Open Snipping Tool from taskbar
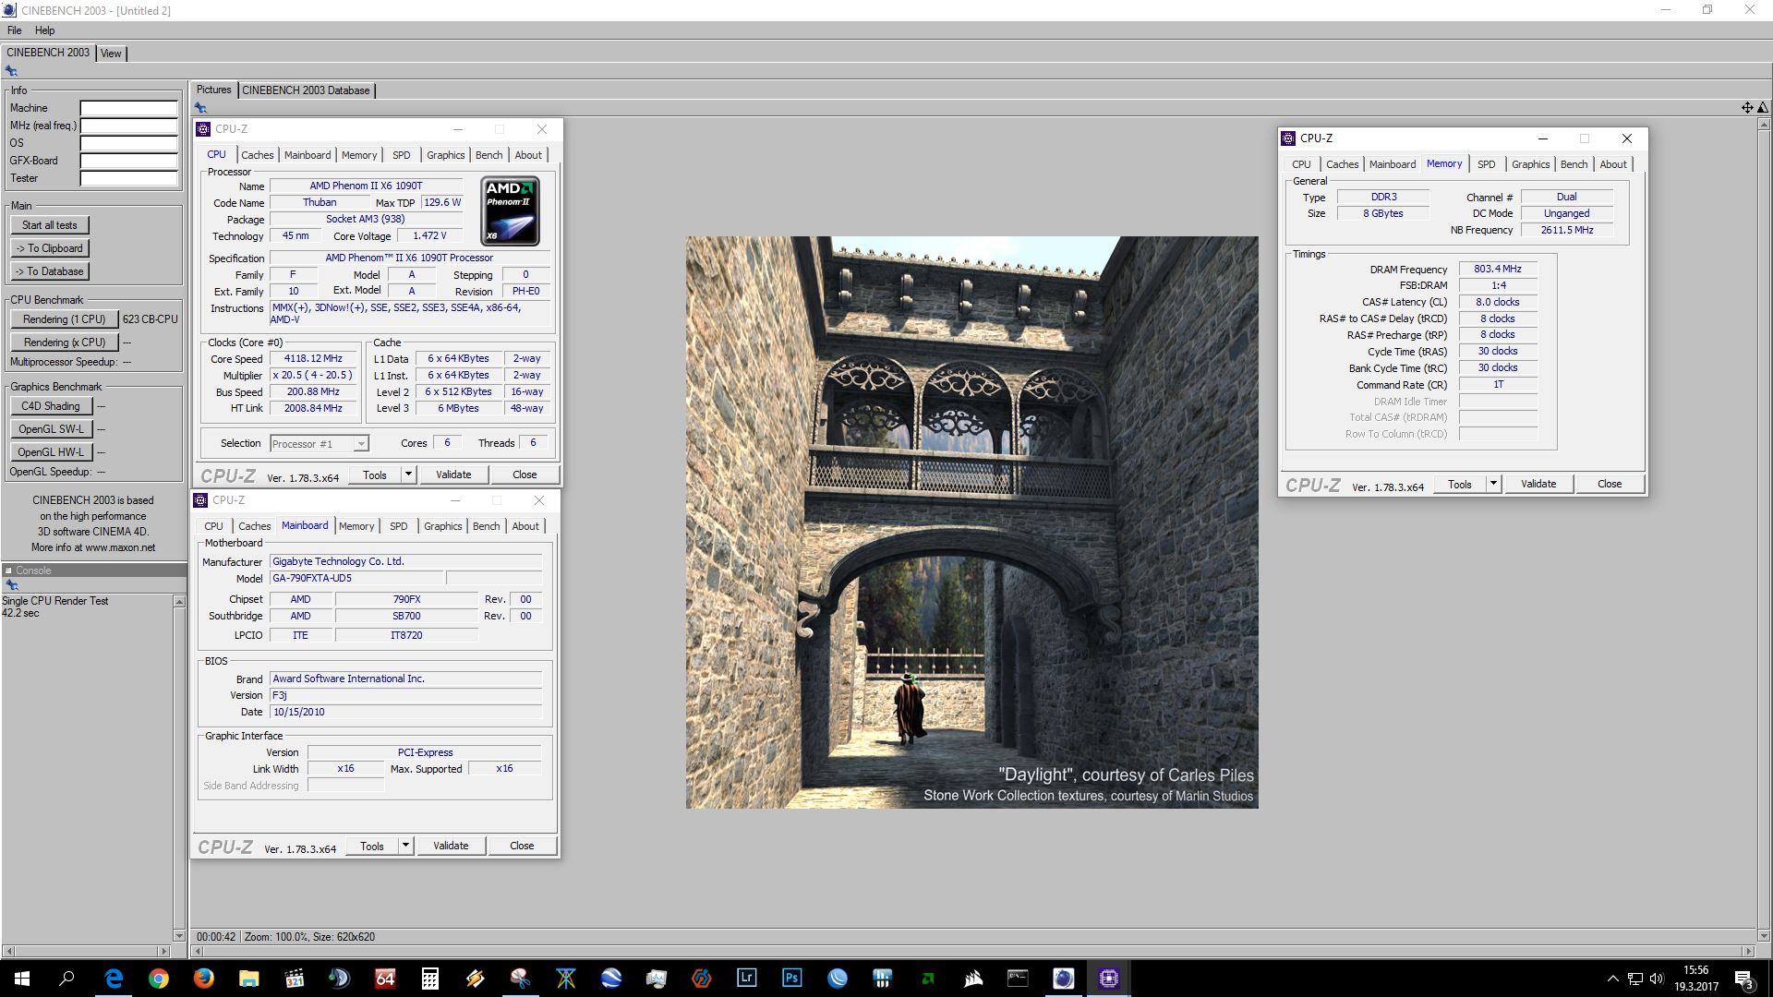The image size is (1773, 997). (521, 979)
